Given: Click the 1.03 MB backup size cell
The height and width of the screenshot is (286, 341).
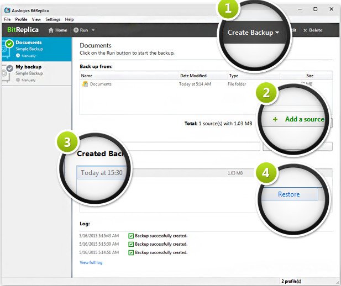Looking at the screenshot, I should (235, 173).
